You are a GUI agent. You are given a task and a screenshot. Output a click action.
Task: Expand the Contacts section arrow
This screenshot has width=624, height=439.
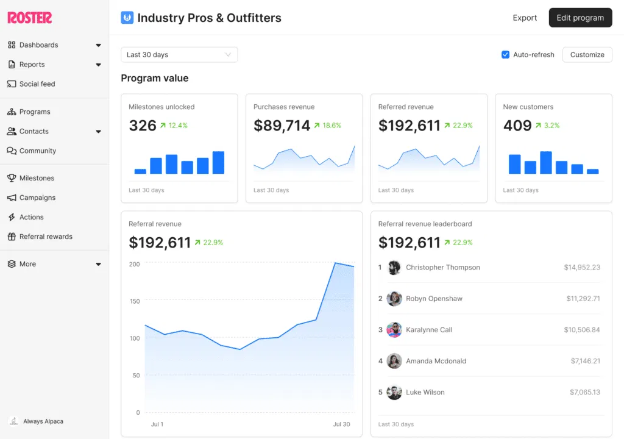(98, 132)
